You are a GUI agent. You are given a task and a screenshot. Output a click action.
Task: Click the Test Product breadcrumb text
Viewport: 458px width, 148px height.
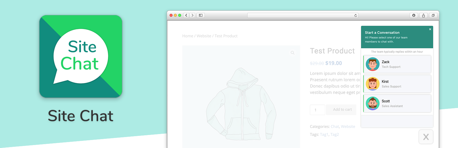[226, 36]
